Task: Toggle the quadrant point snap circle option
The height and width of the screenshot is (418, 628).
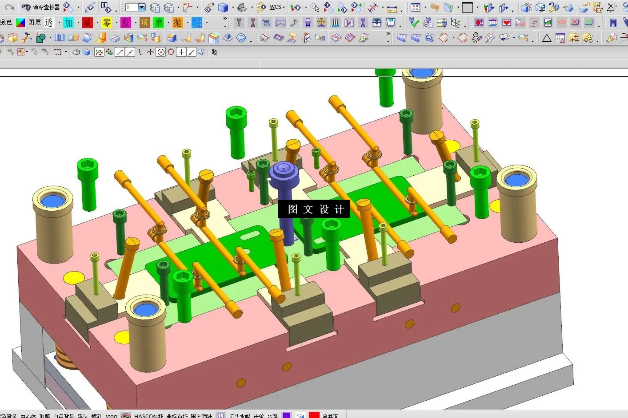Action: tap(171, 52)
